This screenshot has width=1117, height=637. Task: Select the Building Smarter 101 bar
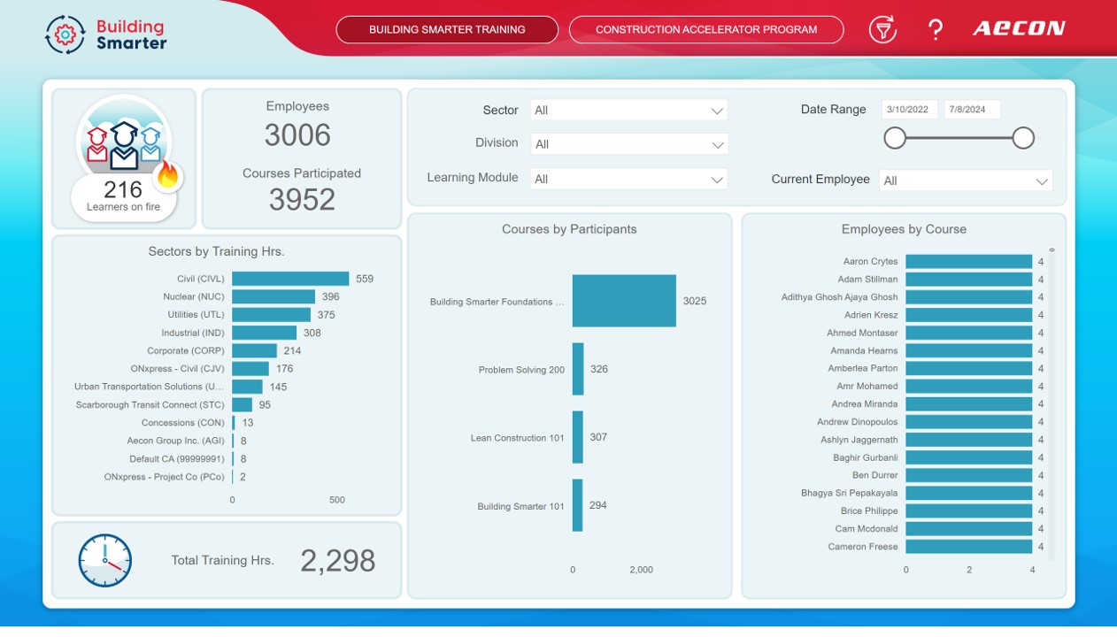[578, 505]
